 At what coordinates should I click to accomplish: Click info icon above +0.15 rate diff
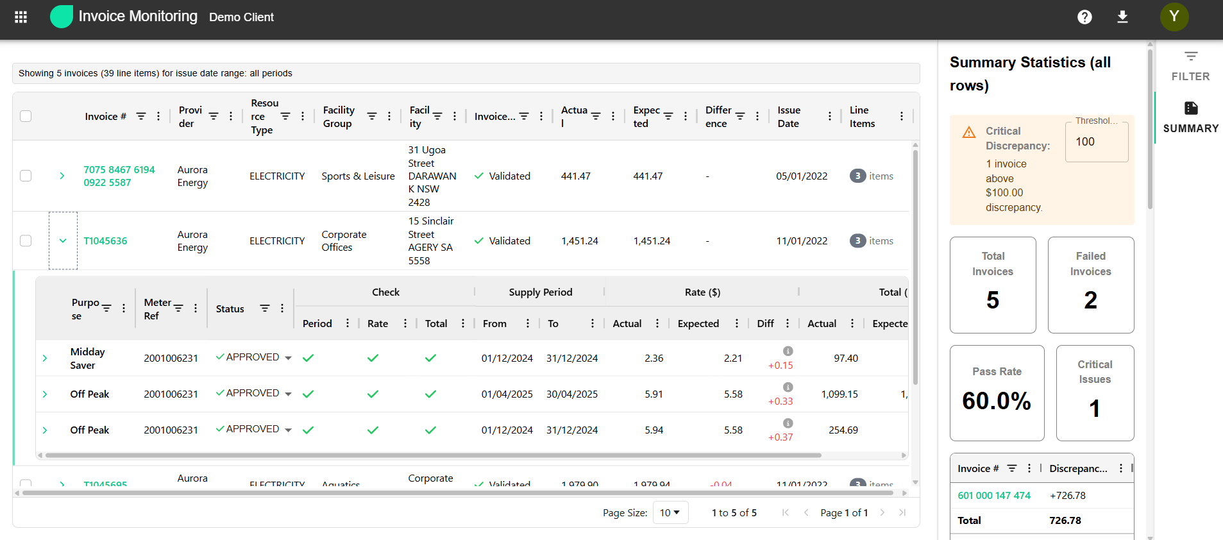[788, 351]
